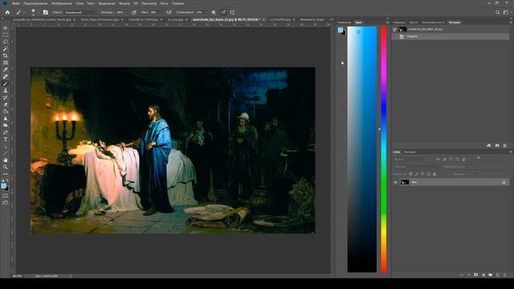Select the Frame tool
Image resolution: width=514 pixels, height=289 pixels.
pyautogui.click(x=6, y=63)
